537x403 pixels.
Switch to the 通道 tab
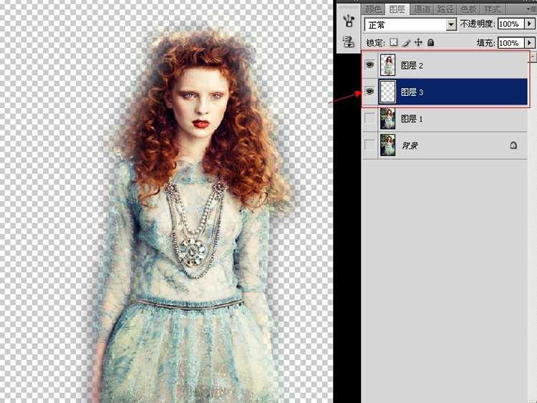(x=422, y=9)
